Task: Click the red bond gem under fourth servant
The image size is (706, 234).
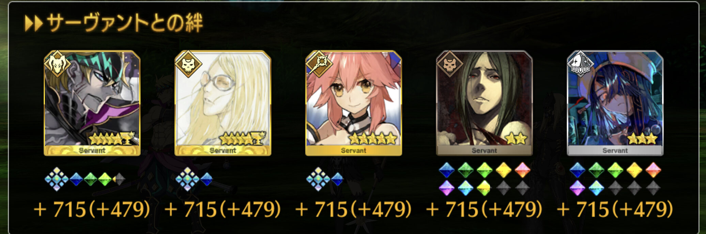Action: coord(522,170)
